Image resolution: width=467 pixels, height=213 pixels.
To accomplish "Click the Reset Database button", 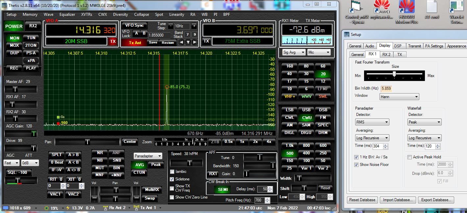I will [x=362, y=200].
